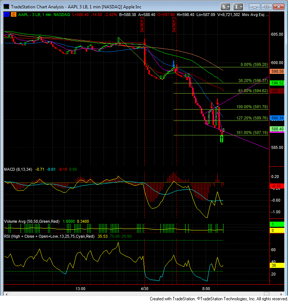
Task: Click the blue A status icon
Action: click(x=7, y=15)
